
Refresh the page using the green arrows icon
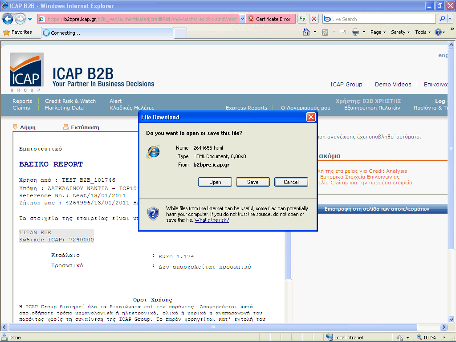pos(302,19)
